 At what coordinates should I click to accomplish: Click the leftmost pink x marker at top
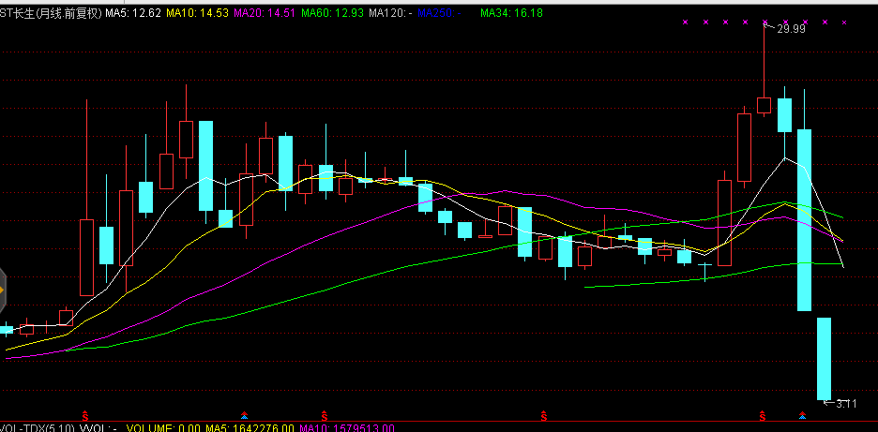(x=685, y=22)
